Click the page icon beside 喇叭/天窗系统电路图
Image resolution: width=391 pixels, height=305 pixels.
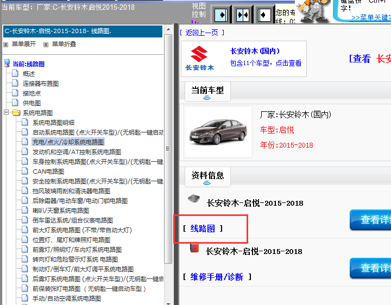(x=24, y=210)
